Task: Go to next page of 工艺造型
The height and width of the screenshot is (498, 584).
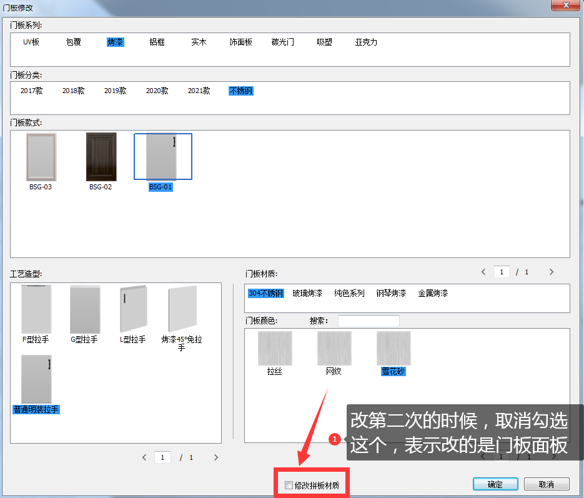Action: [x=216, y=457]
